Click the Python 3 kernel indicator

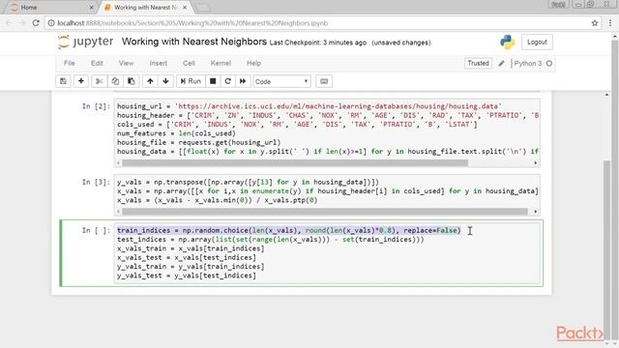click(528, 63)
